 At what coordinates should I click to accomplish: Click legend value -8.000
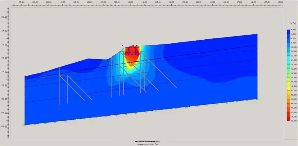pos(293,43)
